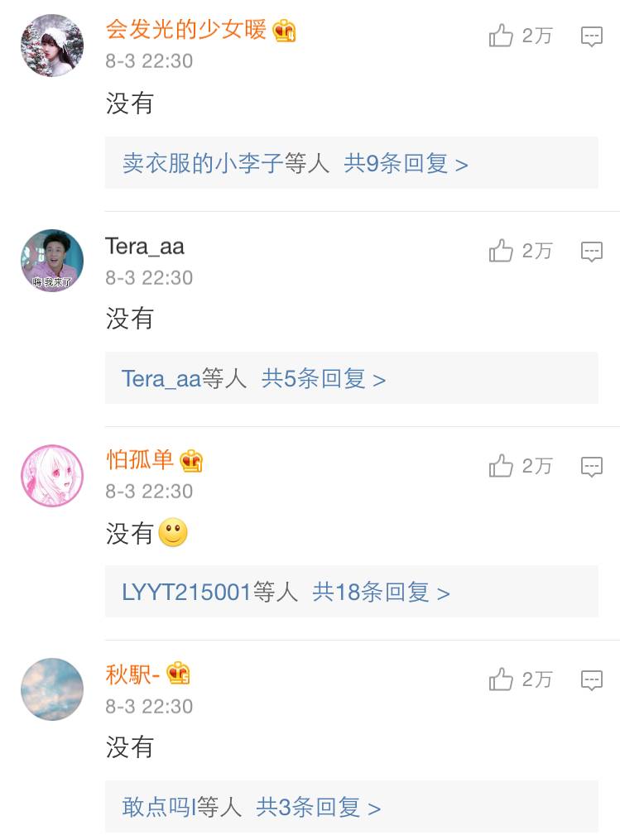Open username link 卖衣服的小李子

(x=203, y=163)
